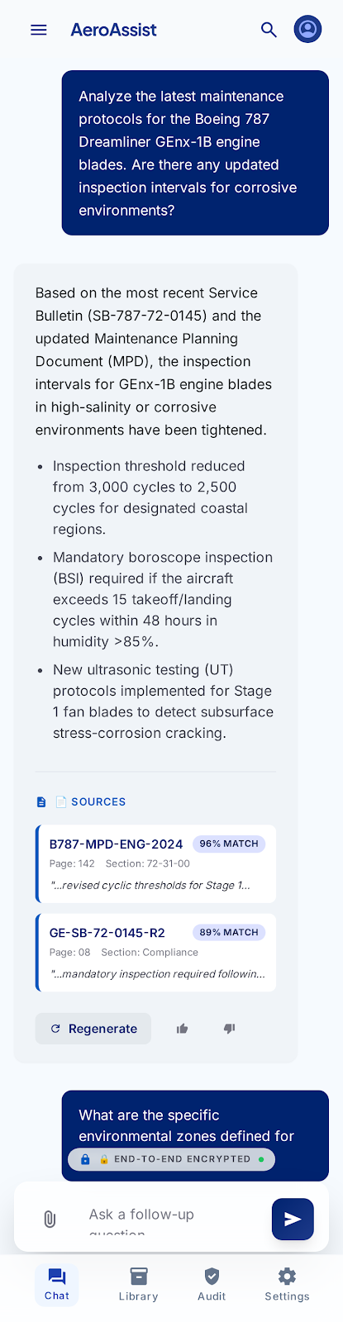Click the 96% MATCH badge
This screenshot has width=343, height=1322.
point(229,844)
